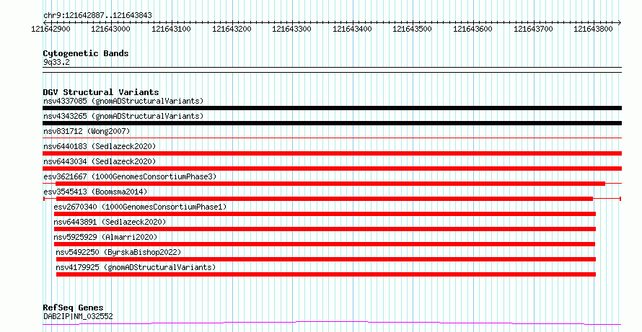Click the red bar under nsv6443891
This screenshot has height=332, width=642.
(325, 229)
